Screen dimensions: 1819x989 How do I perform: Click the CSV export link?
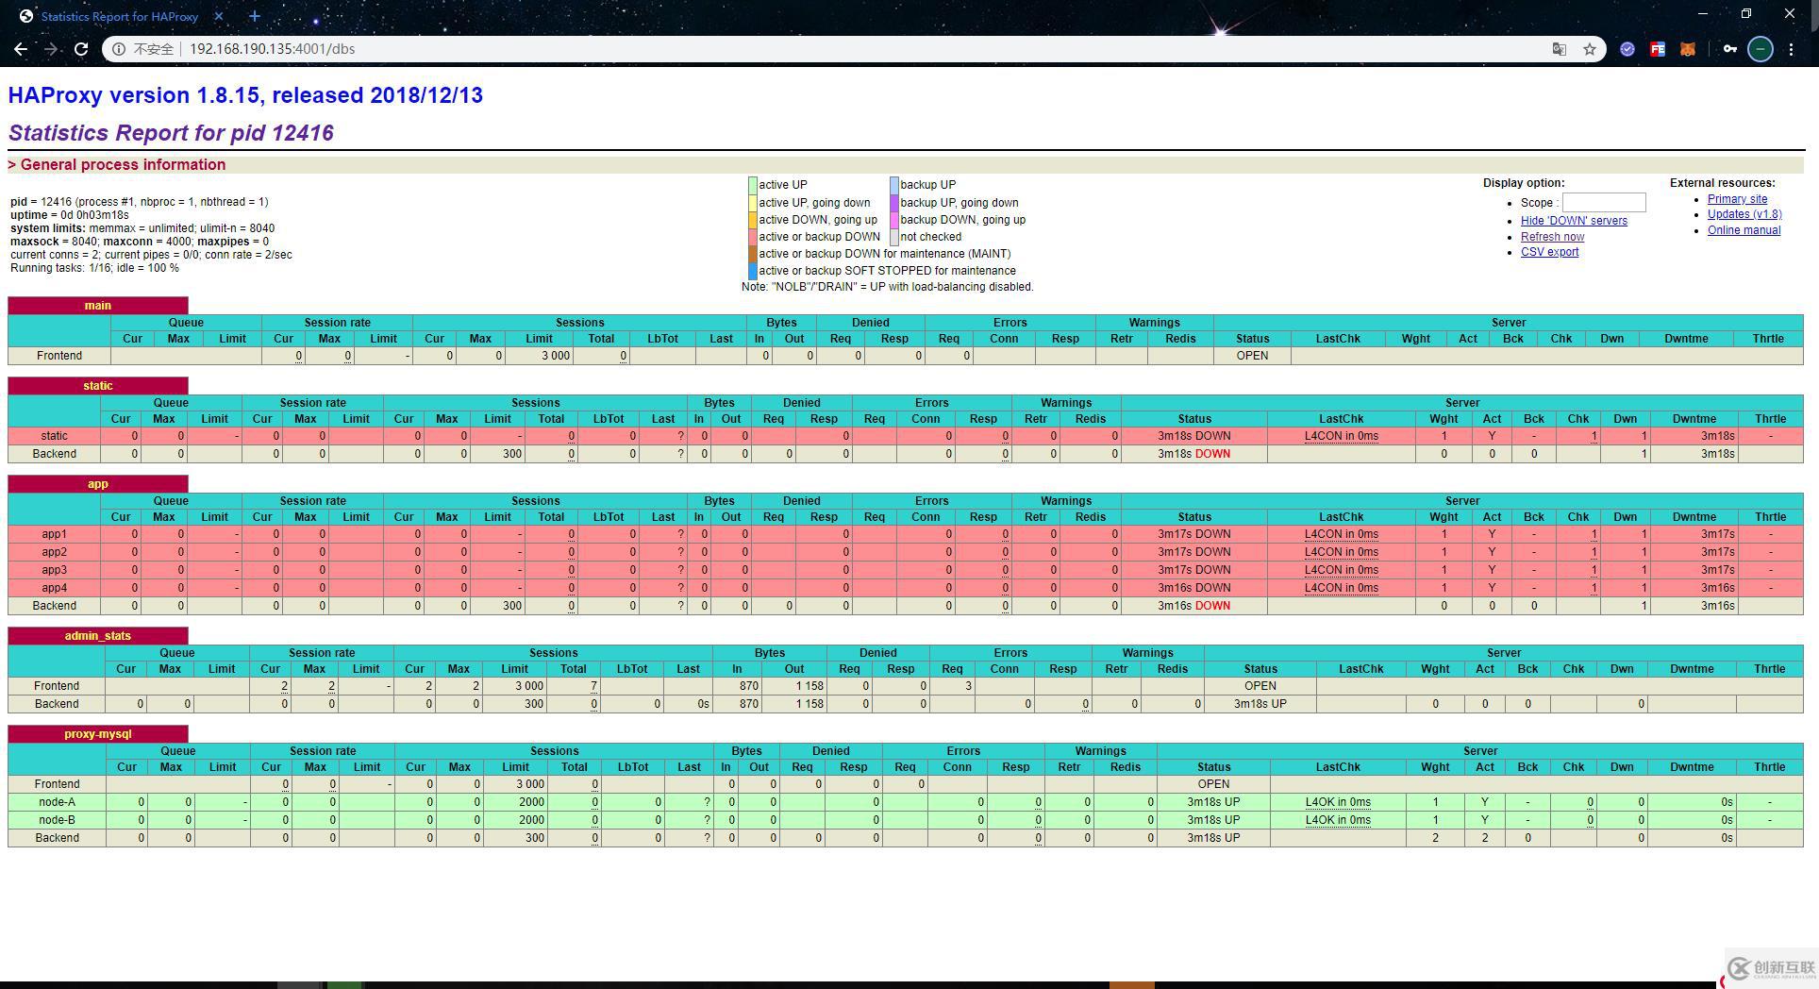coord(1549,252)
